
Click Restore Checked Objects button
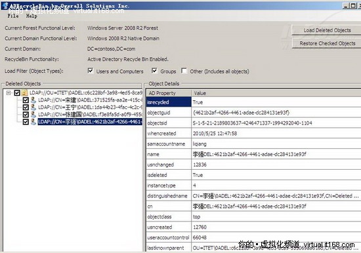coord(327,43)
